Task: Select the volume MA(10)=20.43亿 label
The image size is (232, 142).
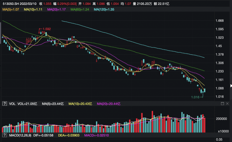Action: [80, 104]
